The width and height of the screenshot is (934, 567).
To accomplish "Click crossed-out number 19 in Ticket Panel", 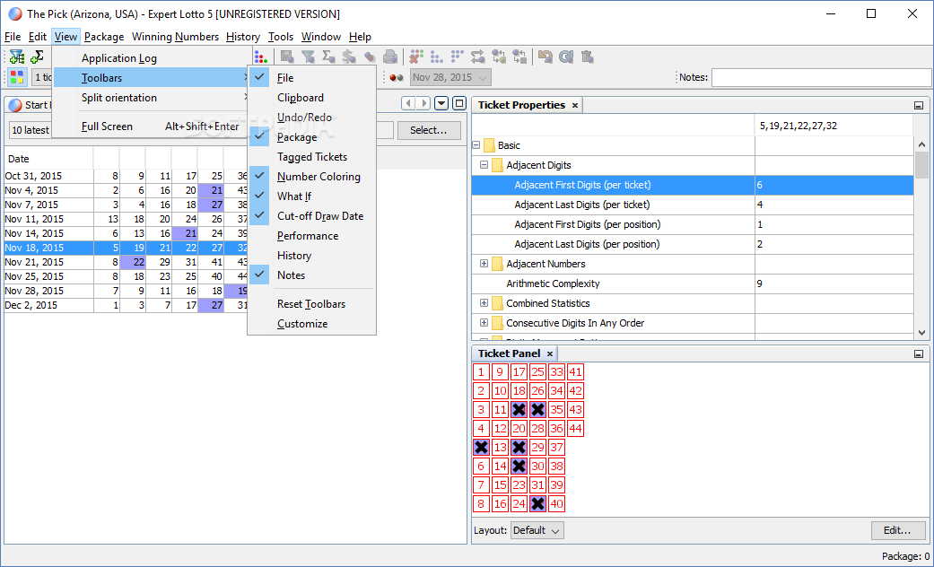I will [519, 409].
